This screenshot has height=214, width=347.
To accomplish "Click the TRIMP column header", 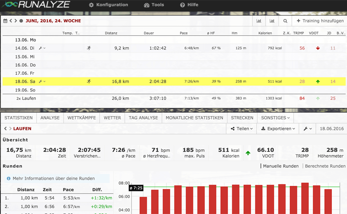I will (x=299, y=33).
